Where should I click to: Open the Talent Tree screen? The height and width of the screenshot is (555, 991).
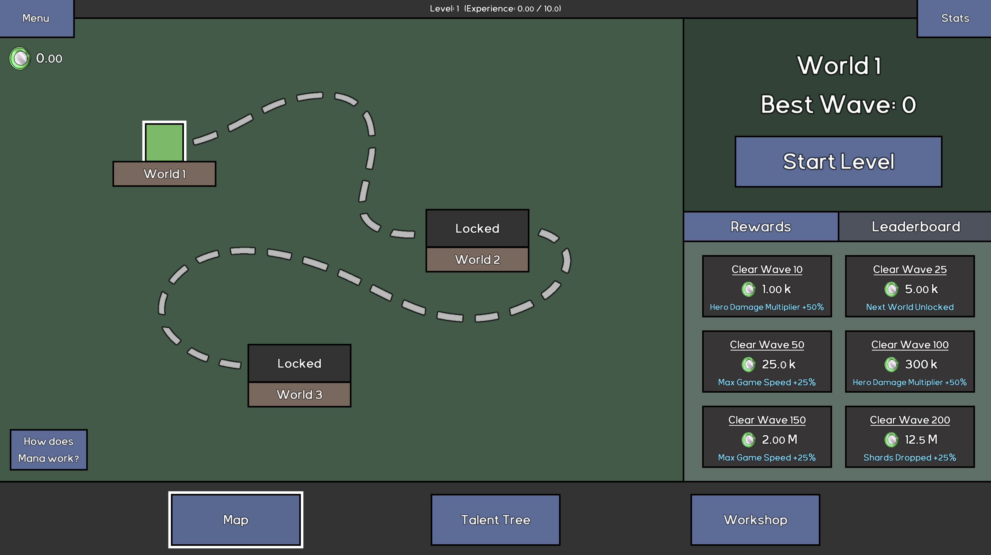[x=495, y=520]
